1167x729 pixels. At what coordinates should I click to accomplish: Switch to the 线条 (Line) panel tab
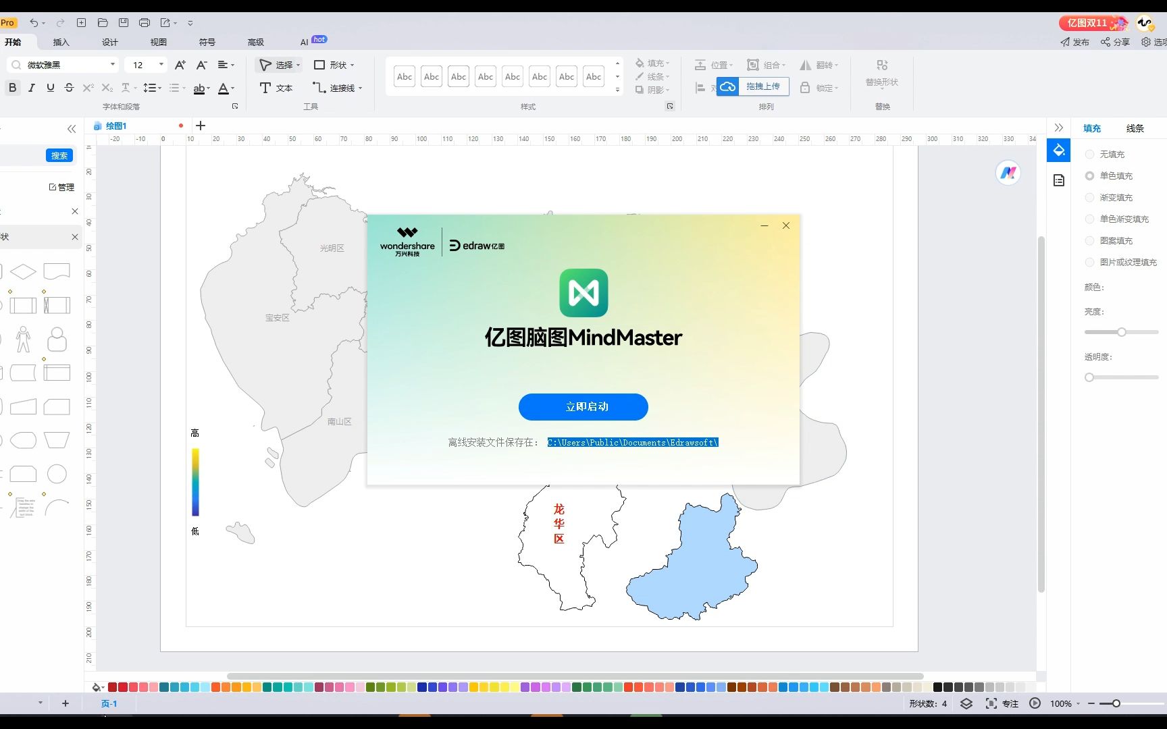(x=1135, y=128)
